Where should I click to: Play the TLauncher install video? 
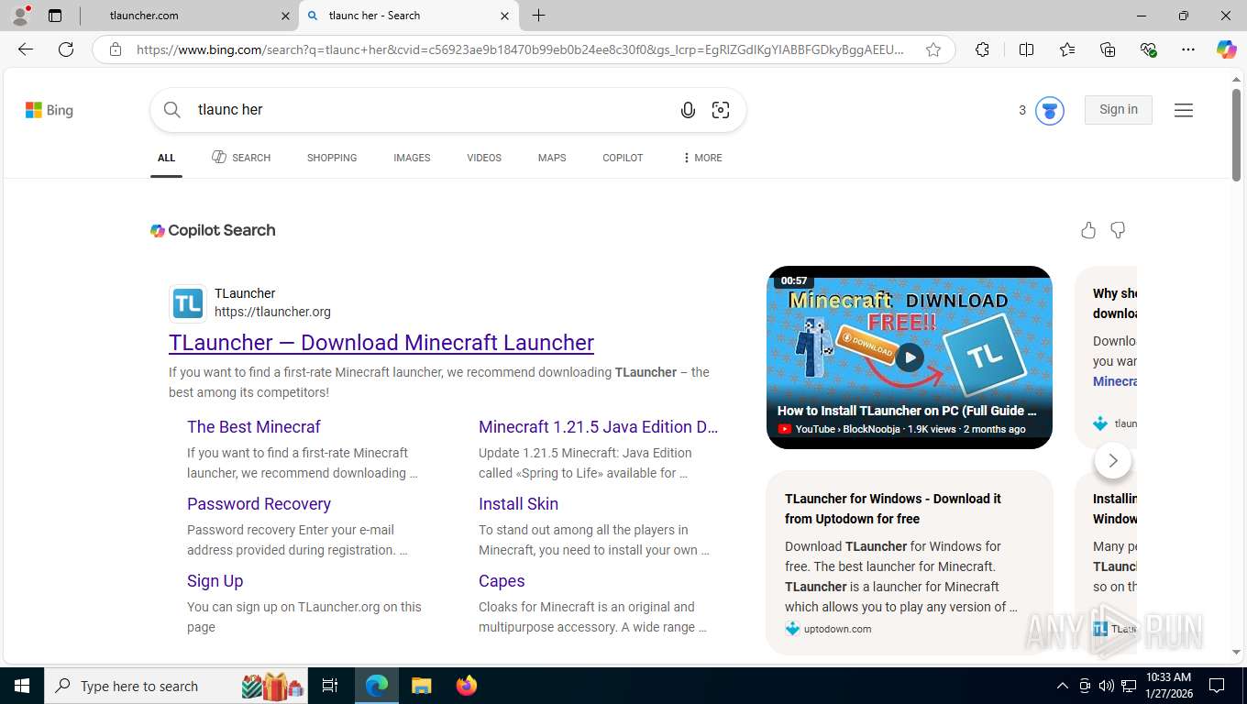pos(910,357)
